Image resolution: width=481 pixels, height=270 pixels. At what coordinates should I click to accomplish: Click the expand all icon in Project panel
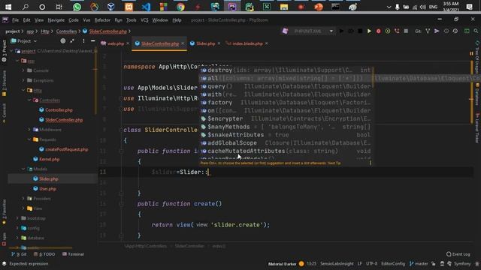(72, 40)
